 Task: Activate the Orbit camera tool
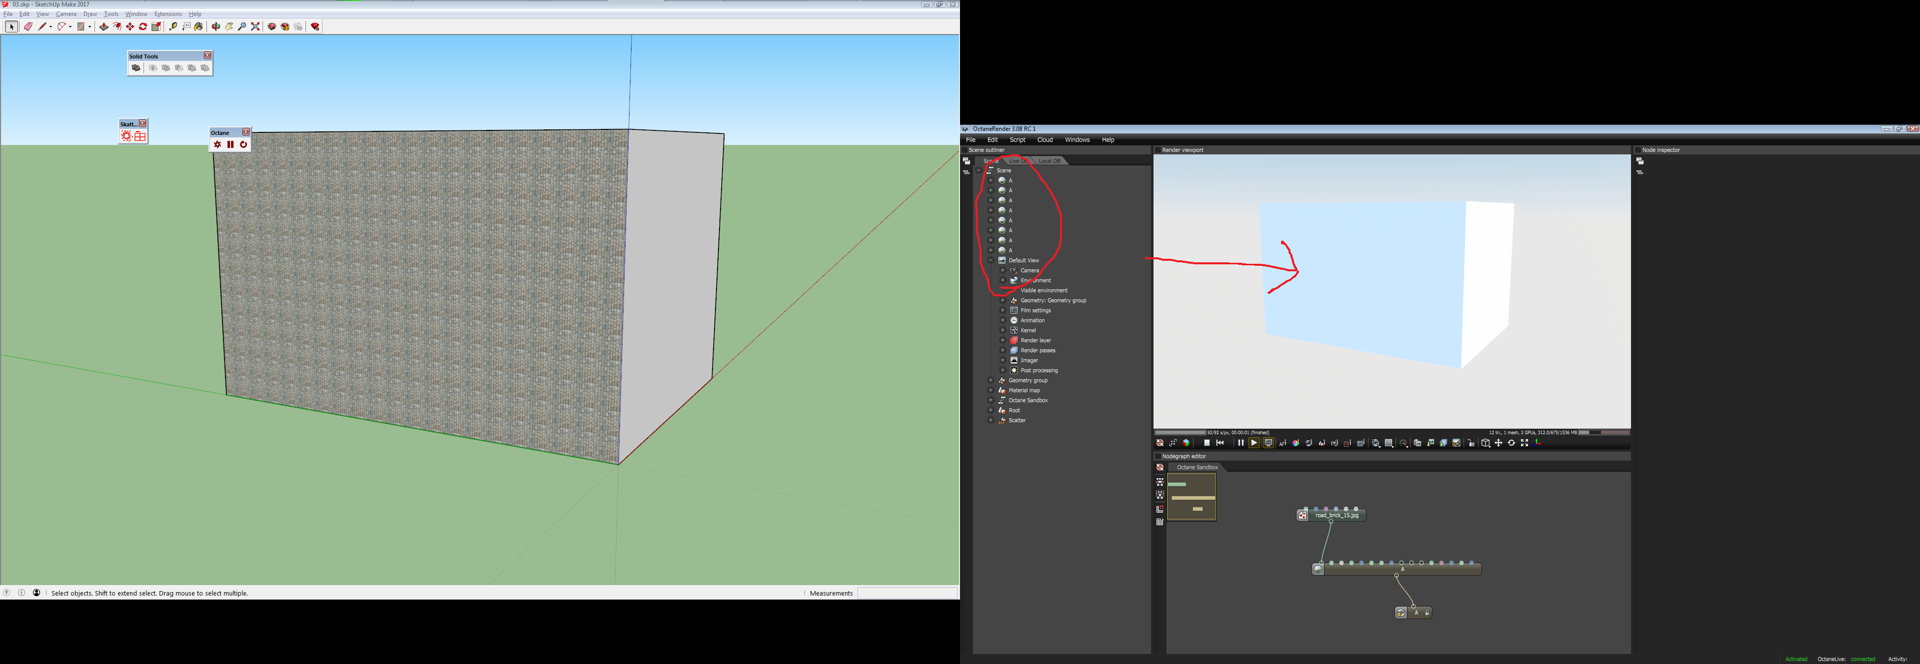[x=215, y=27]
